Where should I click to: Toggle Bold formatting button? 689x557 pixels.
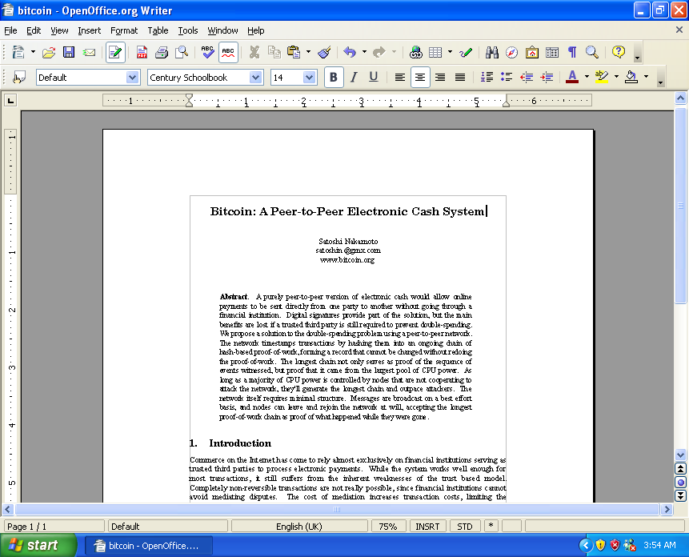click(334, 78)
